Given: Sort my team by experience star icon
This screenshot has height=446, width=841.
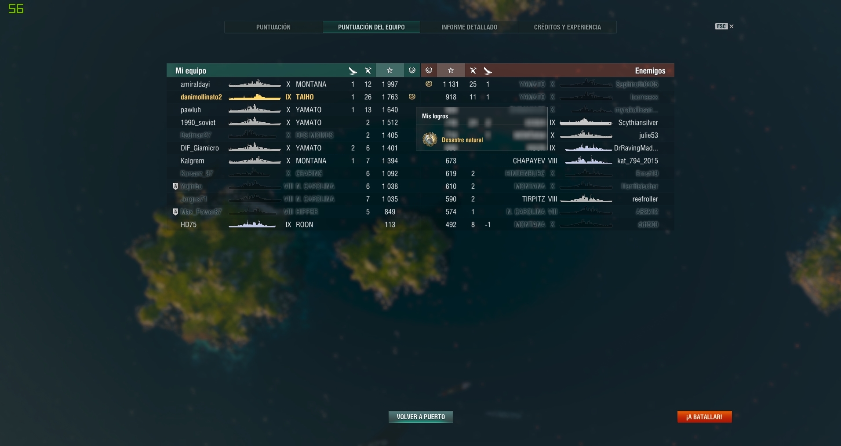Looking at the screenshot, I should click(390, 70).
